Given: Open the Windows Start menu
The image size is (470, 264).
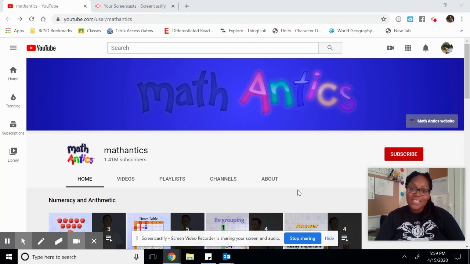Looking at the screenshot, I should 9,257.
